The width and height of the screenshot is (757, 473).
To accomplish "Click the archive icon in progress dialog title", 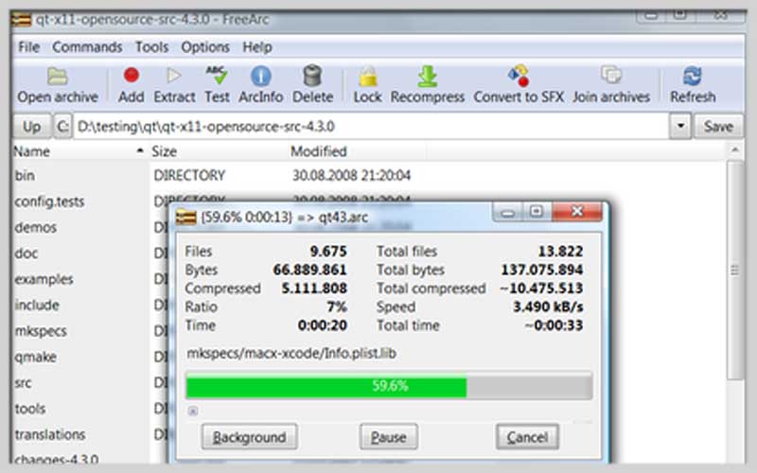I will 186,218.
